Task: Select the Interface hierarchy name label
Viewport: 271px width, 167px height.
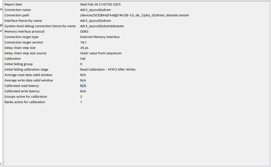Action: pyautogui.click(x=23, y=21)
